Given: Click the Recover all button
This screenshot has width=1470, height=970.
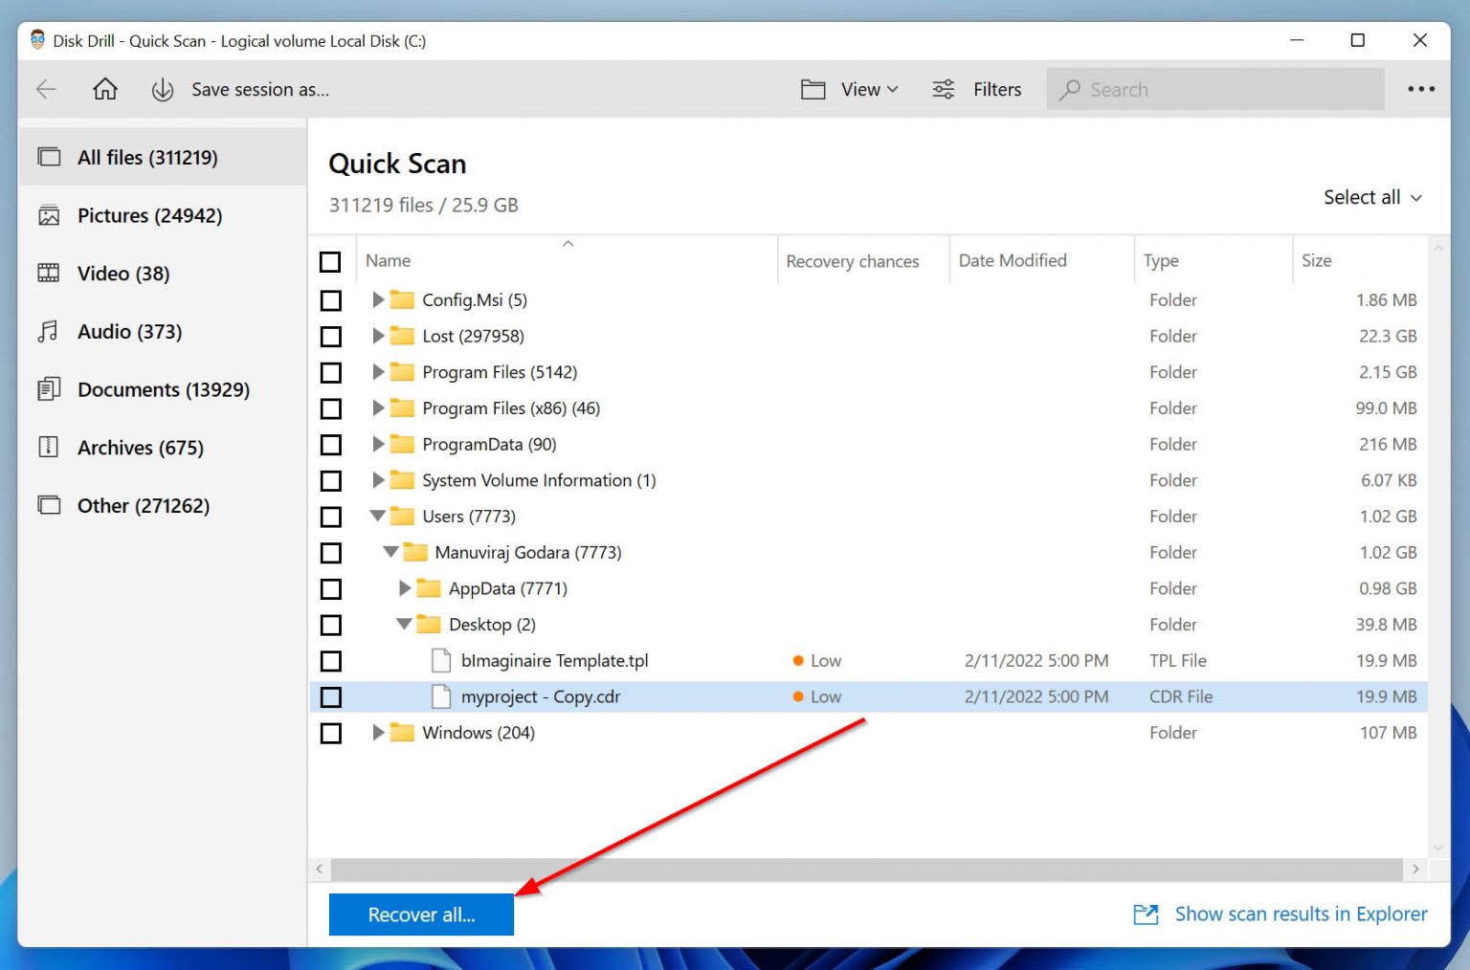Looking at the screenshot, I should pos(421,915).
